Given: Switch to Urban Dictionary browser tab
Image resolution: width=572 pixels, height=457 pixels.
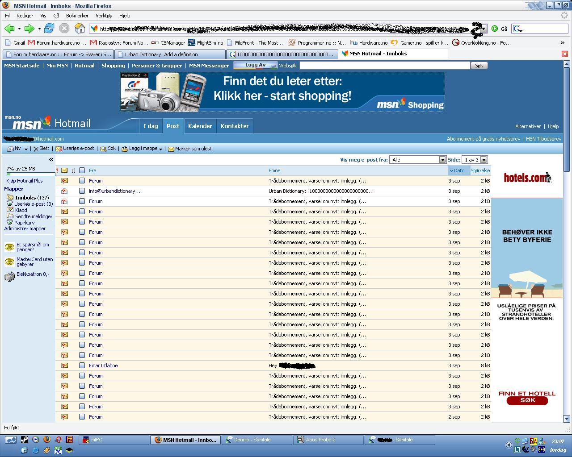Looking at the screenshot, I should [x=170, y=54].
